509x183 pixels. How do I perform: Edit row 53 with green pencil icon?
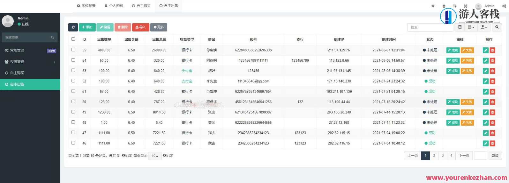[486, 71]
